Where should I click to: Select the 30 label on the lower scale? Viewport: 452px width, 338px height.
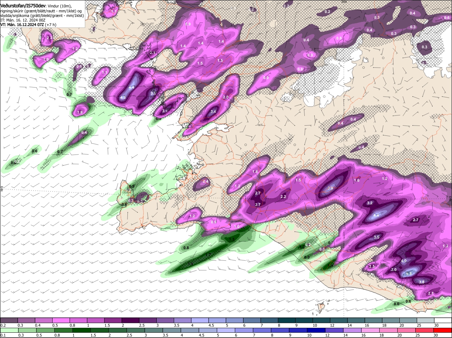point(435,335)
